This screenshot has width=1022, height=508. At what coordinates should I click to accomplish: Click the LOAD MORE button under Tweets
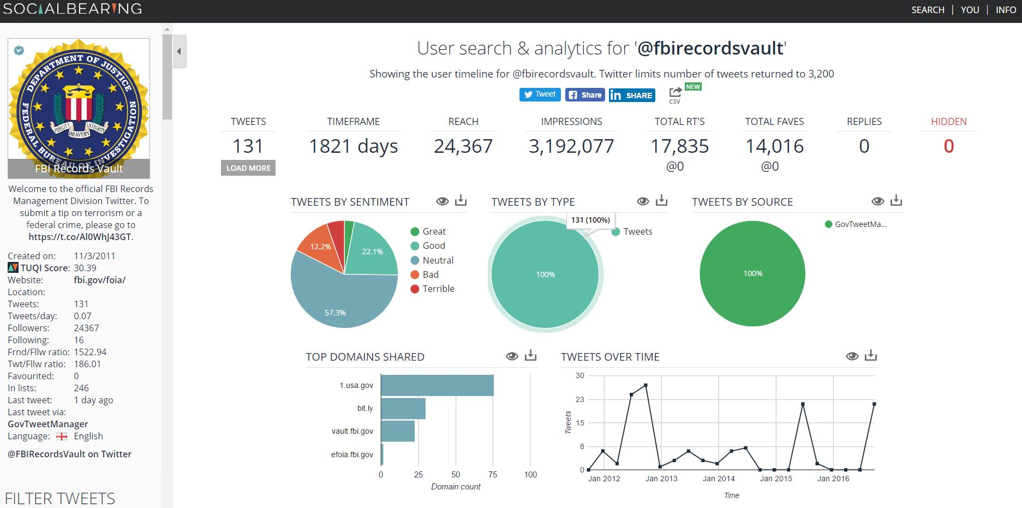[248, 168]
